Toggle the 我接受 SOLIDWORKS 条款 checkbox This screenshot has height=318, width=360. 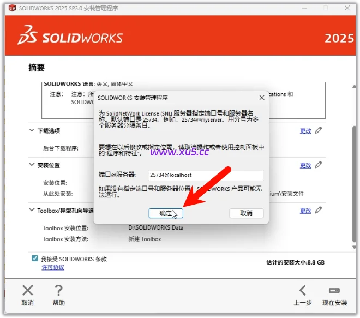(35, 259)
